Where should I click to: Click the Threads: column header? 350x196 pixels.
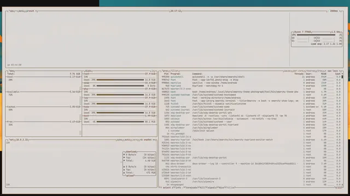[x=299, y=74]
